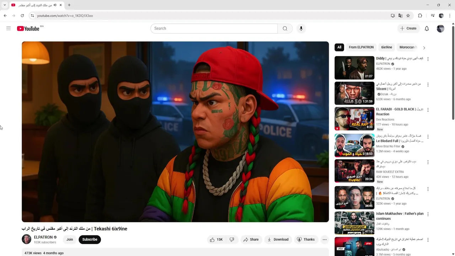Click the Create button

pos(408,28)
